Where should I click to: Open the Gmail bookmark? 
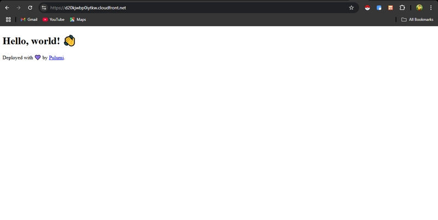[x=29, y=20]
